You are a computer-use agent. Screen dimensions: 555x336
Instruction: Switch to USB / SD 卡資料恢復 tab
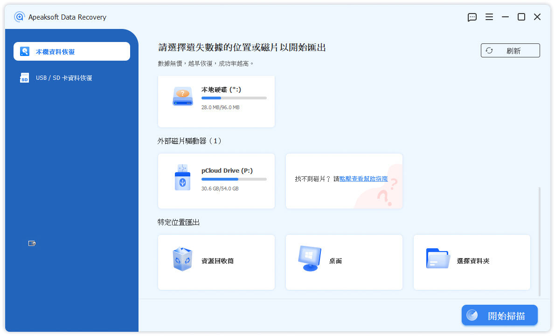click(x=72, y=77)
